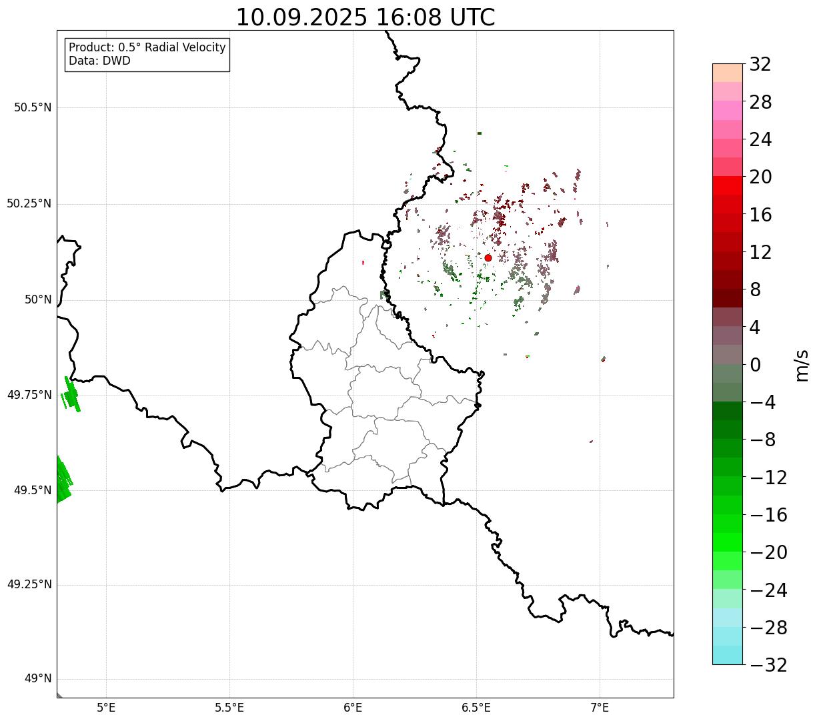Click the colorbar tick label 8
The width and height of the screenshot is (817, 721).
[755, 290]
